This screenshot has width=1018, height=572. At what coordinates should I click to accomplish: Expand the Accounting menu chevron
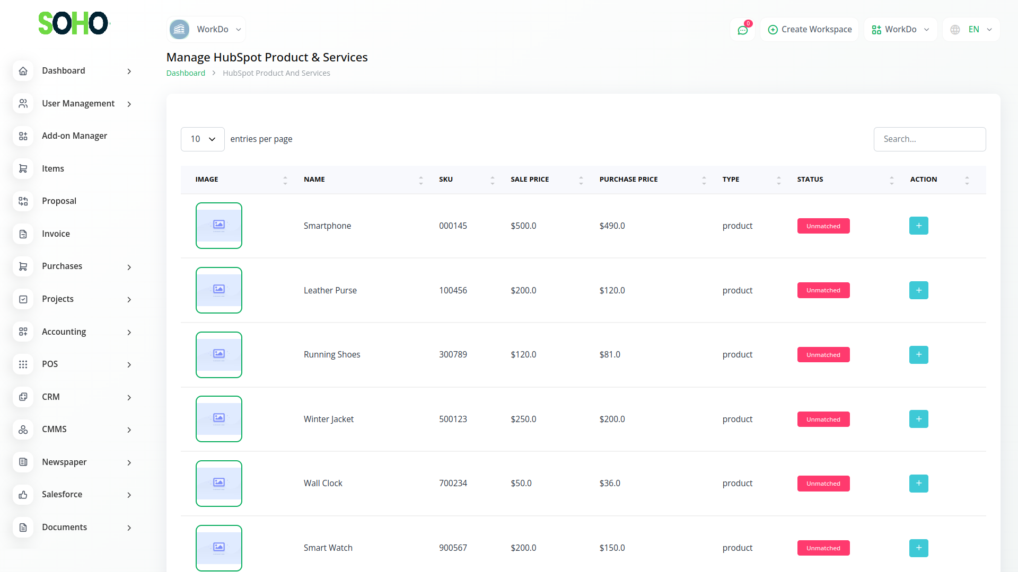pos(129,332)
